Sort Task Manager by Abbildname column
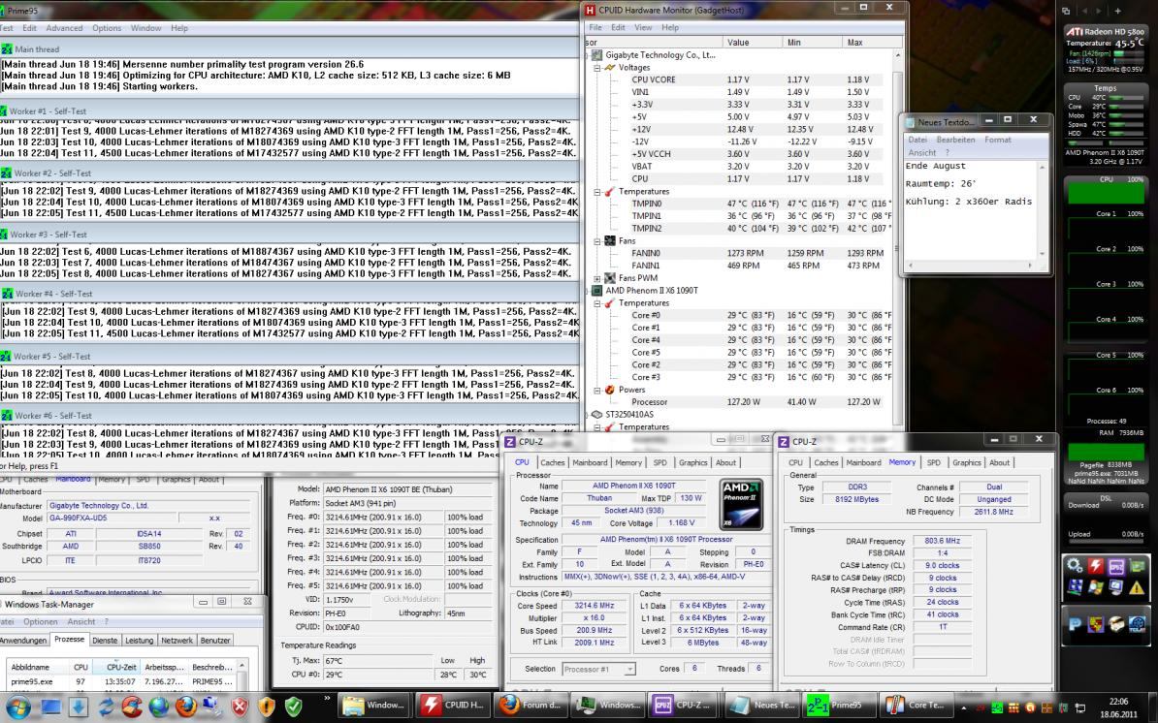Viewport: 1158px width, 723px height. tap(37, 667)
